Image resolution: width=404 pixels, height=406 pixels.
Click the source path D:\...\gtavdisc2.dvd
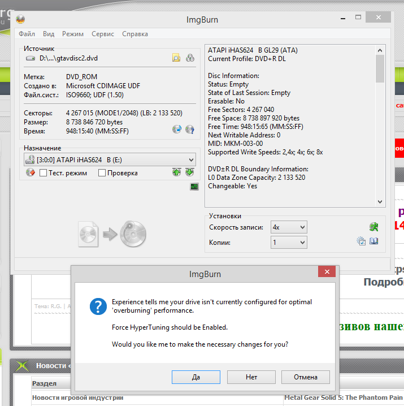click(68, 58)
